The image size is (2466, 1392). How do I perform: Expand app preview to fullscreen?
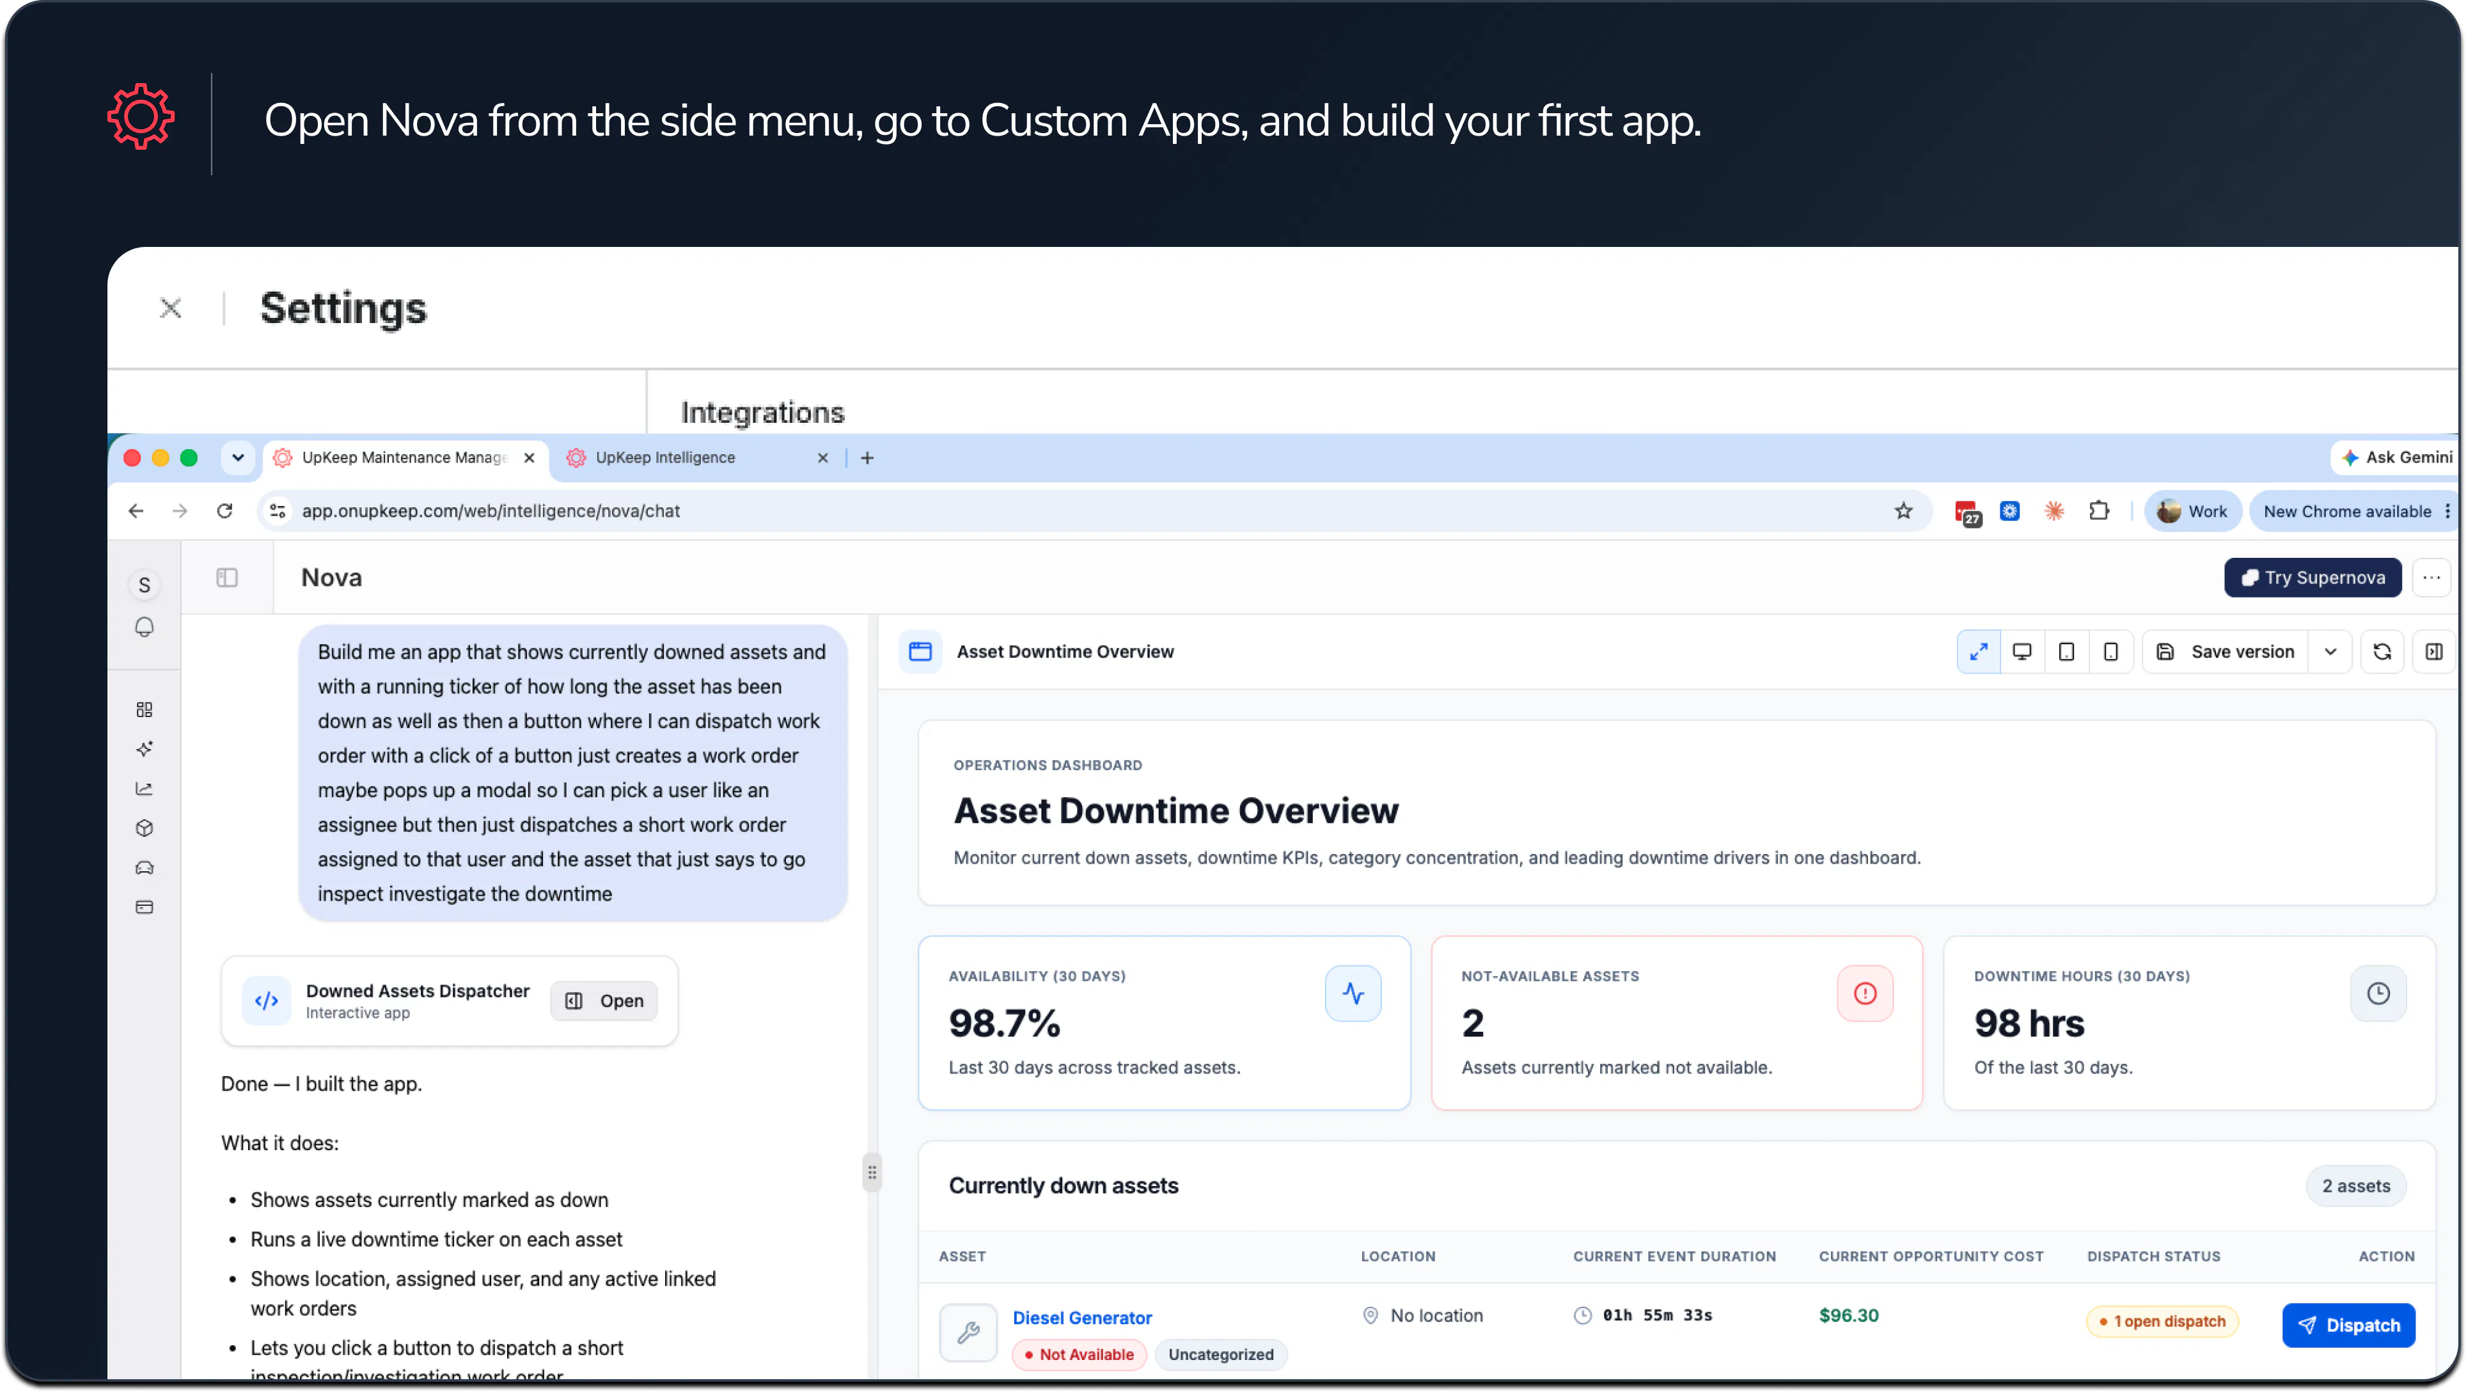pos(1979,651)
